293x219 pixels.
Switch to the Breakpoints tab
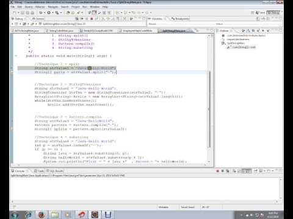pos(181,19)
